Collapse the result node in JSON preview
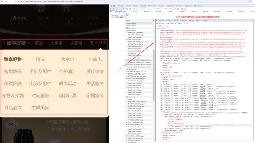255x143 pixels. click(158, 28)
